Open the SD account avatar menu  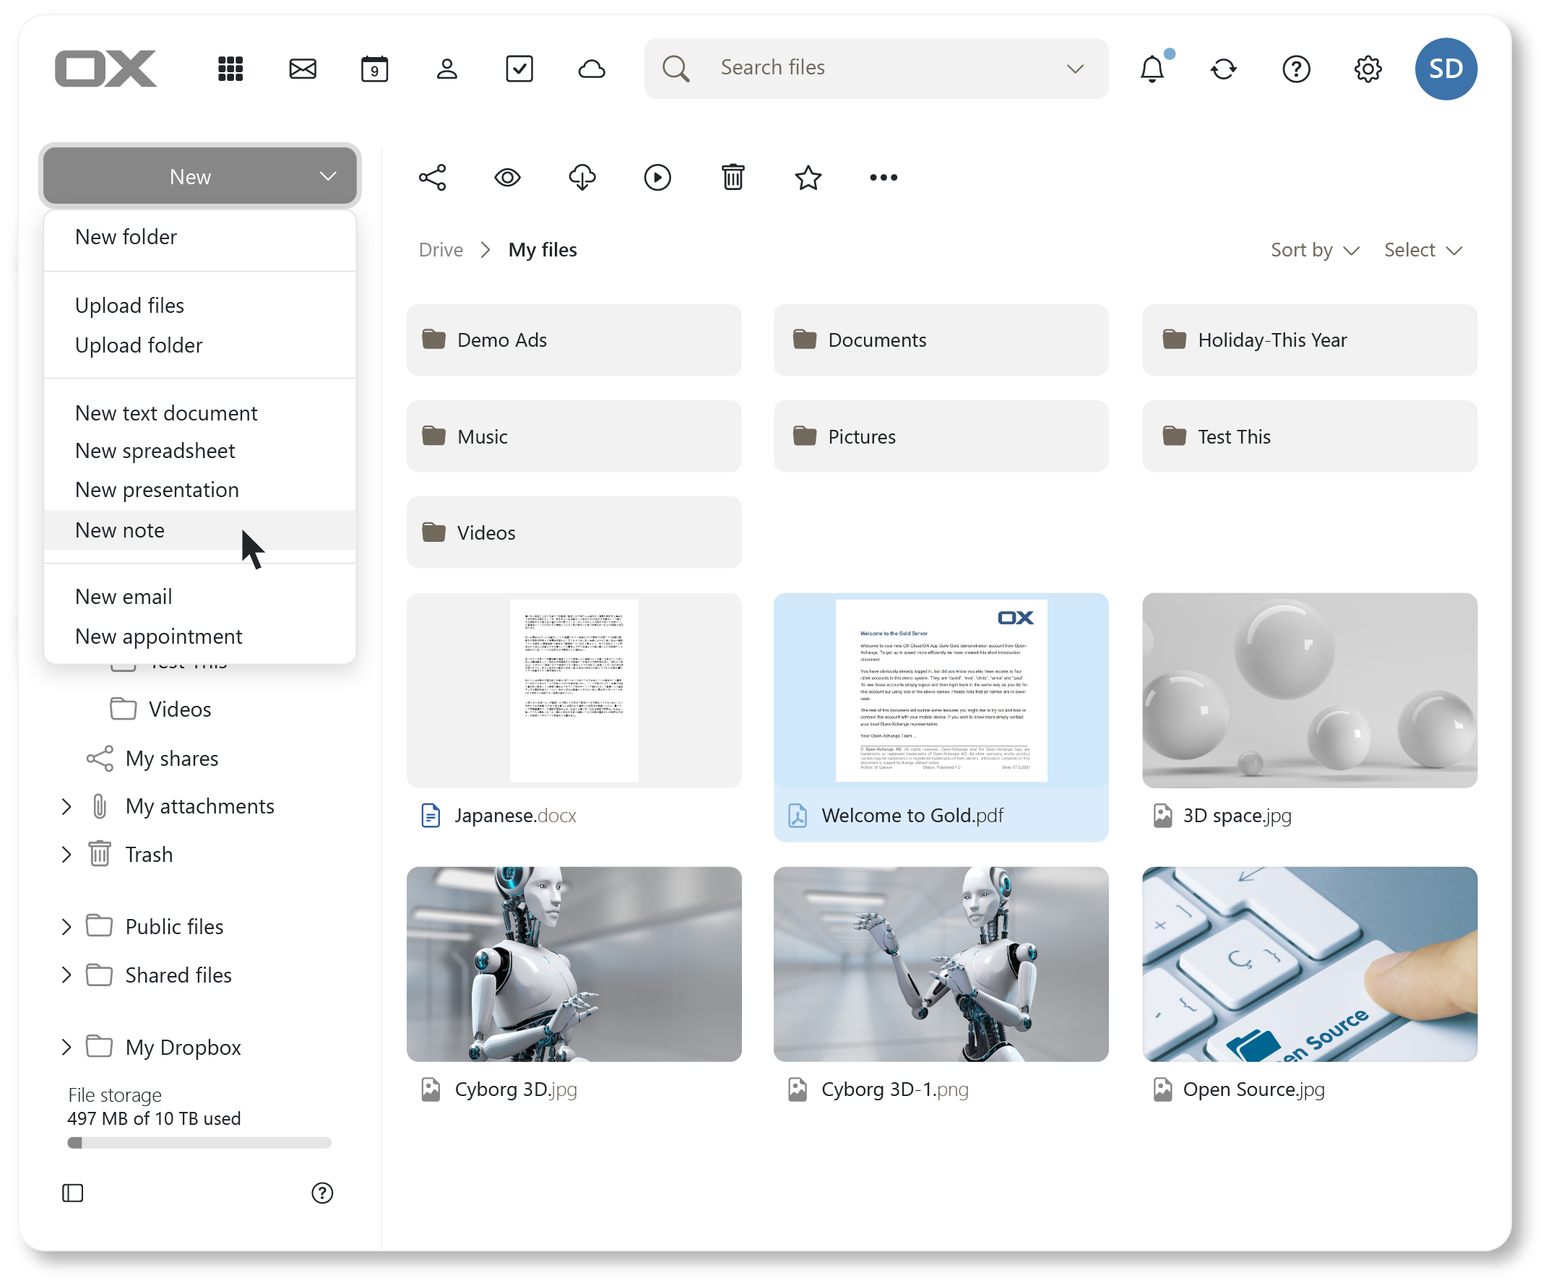(x=1446, y=69)
